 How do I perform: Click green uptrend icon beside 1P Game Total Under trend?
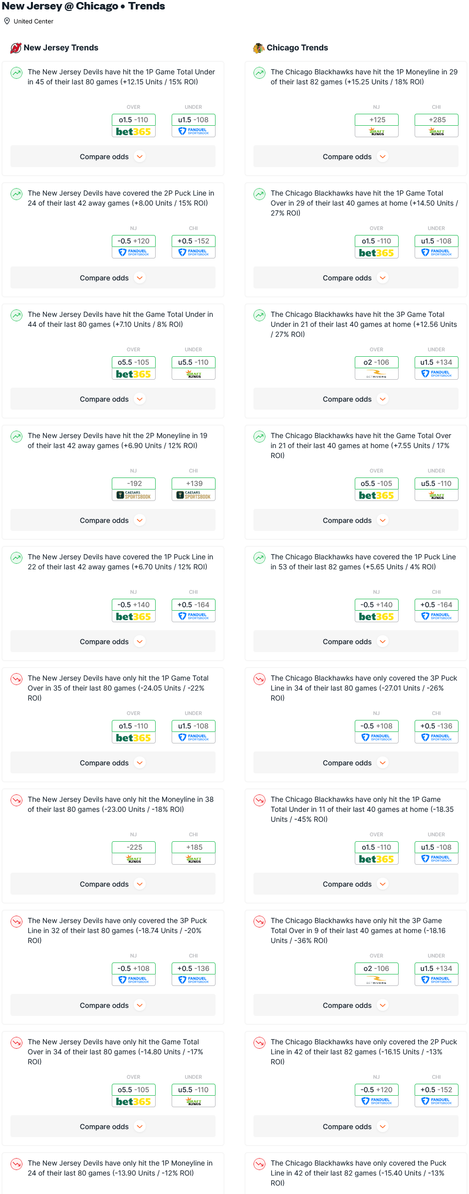(x=17, y=73)
